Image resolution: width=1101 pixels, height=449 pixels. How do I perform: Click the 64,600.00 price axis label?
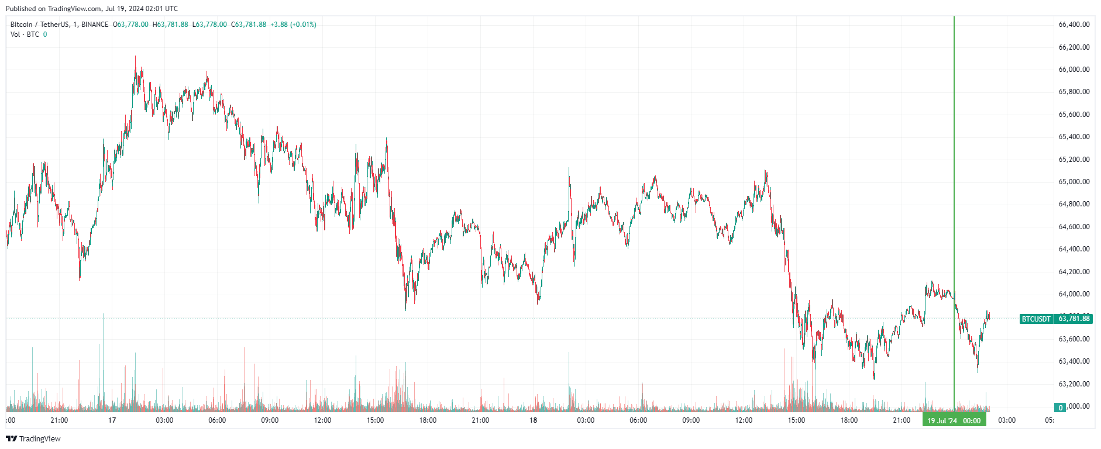click(x=1074, y=227)
